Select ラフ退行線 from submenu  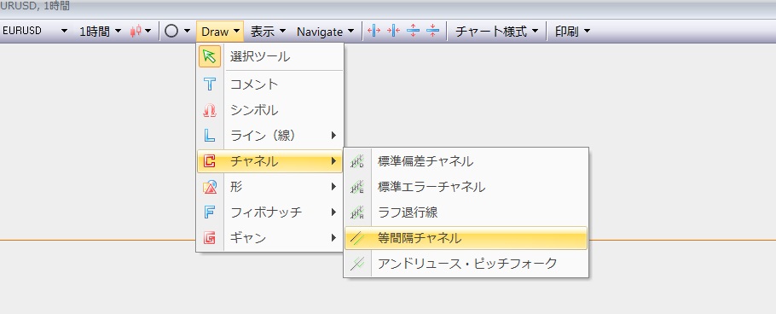466,212
